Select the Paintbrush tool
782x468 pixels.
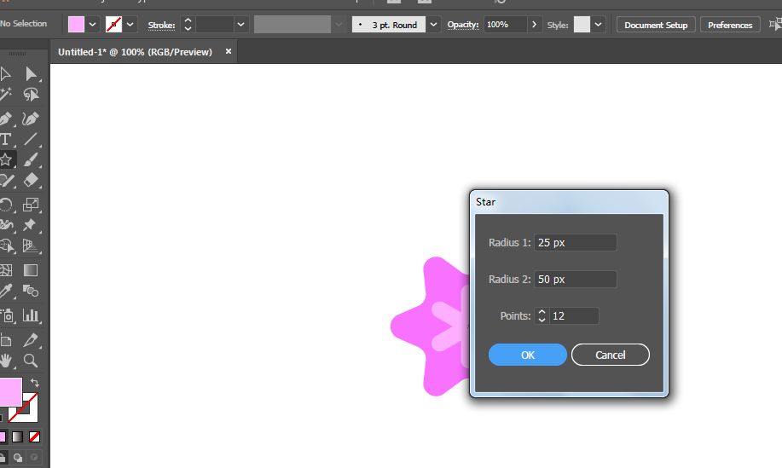coord(31,159)
